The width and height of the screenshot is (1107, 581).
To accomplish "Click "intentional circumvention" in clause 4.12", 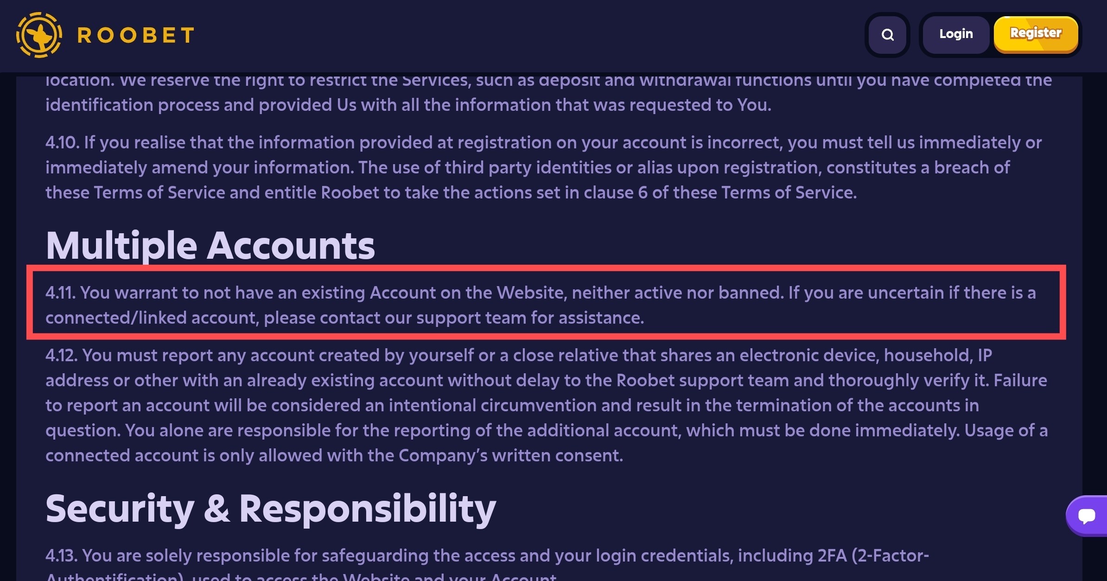I will [x=492, y=406].
